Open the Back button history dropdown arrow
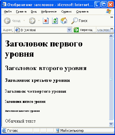The image size is (115, 135). pos(24,20)
